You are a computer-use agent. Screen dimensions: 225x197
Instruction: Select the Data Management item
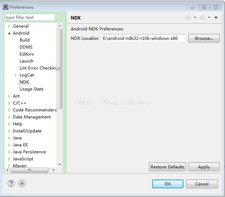point(32,117)
